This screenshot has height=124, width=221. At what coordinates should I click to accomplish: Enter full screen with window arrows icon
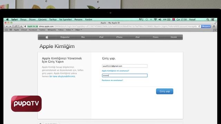[215, 23]
